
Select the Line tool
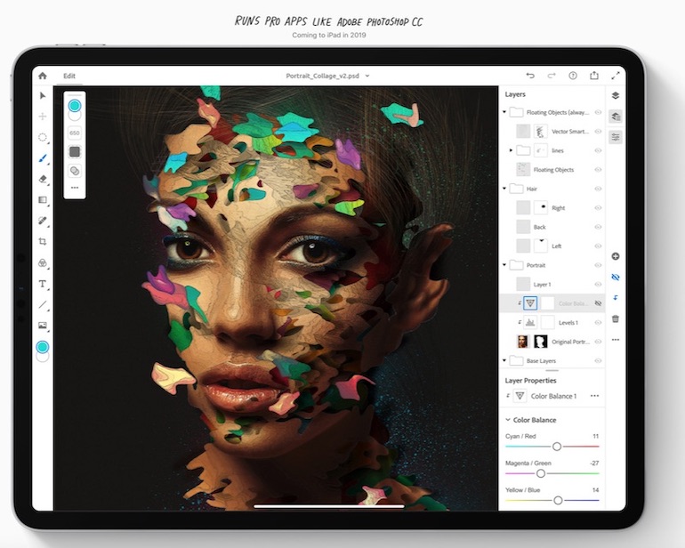coord(43,304)
